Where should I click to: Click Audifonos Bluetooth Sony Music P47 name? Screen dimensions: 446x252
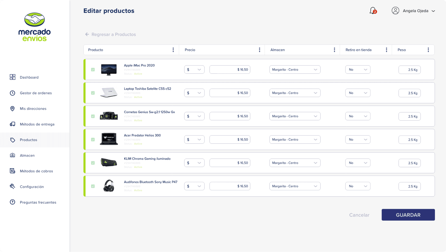[x=151, y=182]
